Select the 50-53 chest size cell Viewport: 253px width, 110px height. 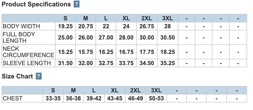156,98
